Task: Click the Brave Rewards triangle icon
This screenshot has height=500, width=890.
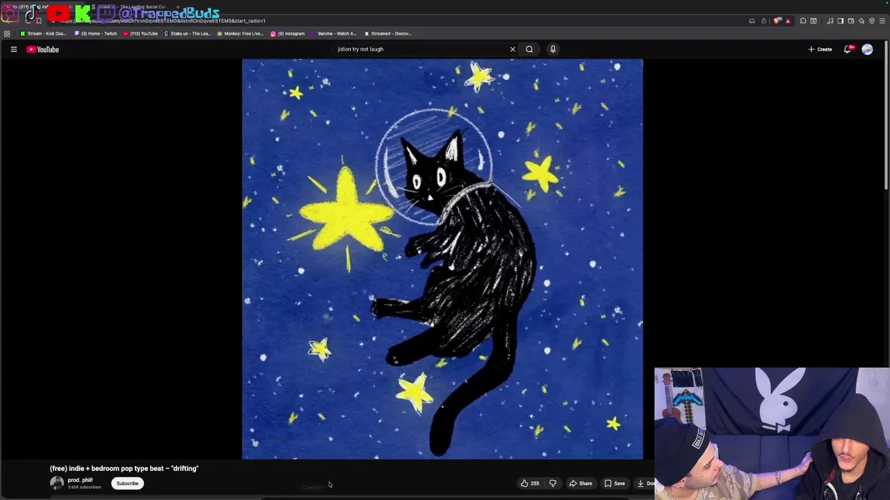Action: click(788, 21)
